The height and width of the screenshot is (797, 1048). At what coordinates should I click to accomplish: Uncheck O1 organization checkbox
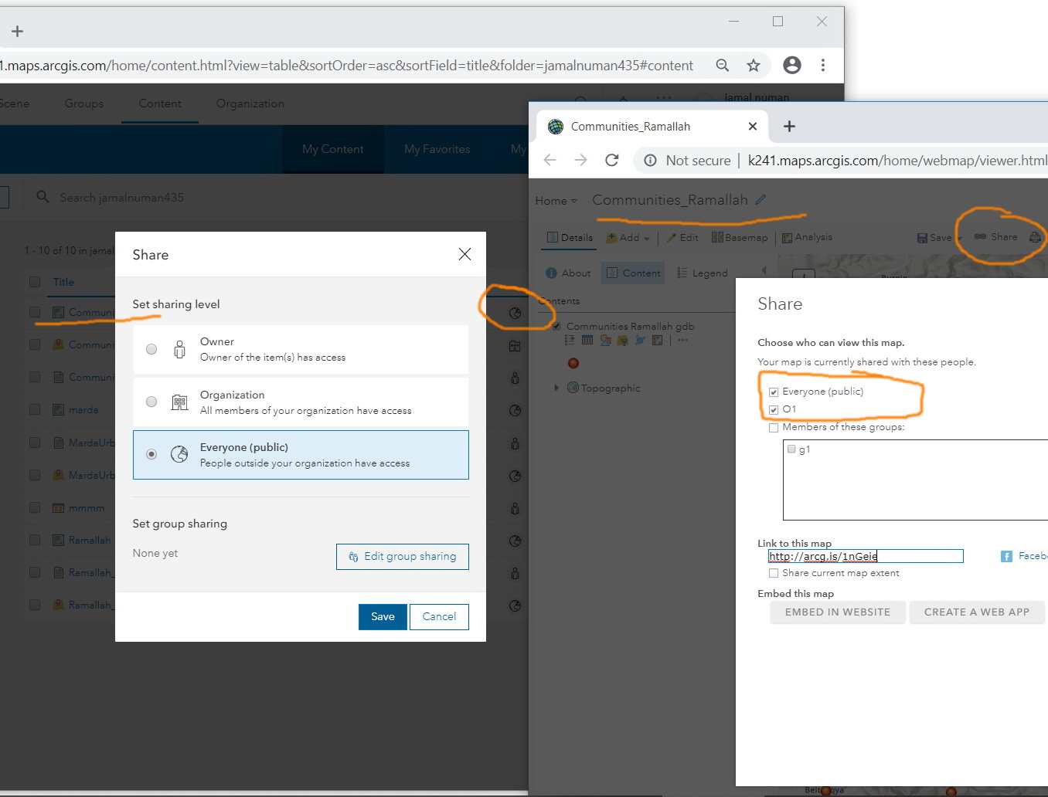click(x=774, y=409)
